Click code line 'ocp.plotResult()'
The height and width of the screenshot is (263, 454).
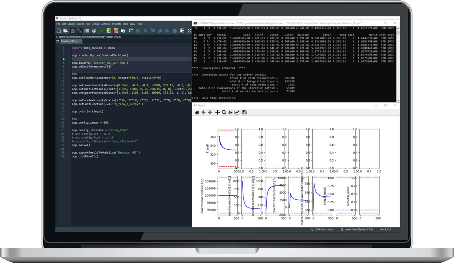coord(85,156)
